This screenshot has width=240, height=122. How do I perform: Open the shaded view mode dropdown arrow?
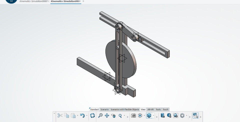[x=153, y=115]
